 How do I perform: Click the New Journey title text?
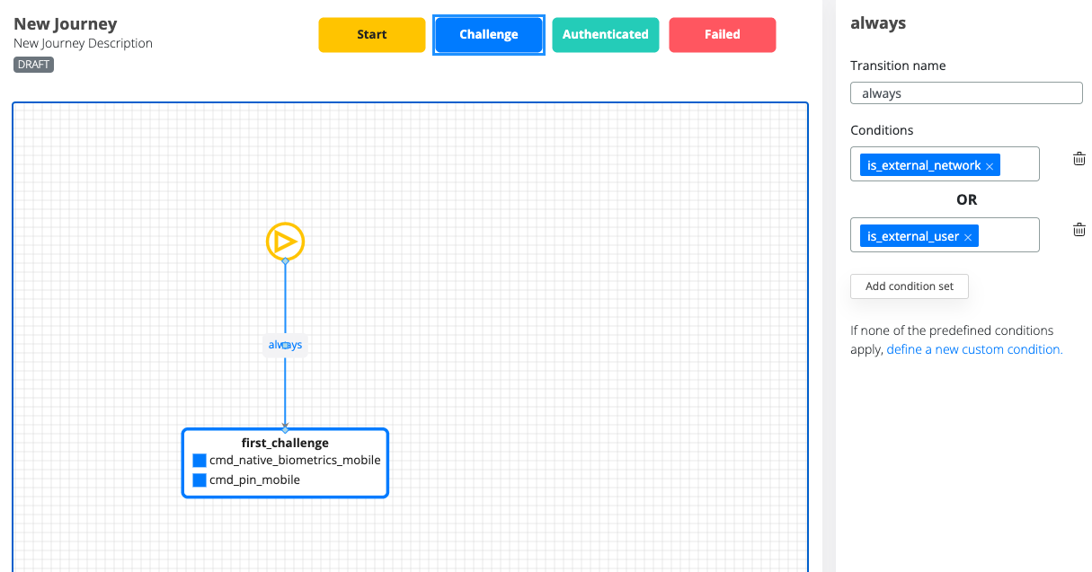66,24
